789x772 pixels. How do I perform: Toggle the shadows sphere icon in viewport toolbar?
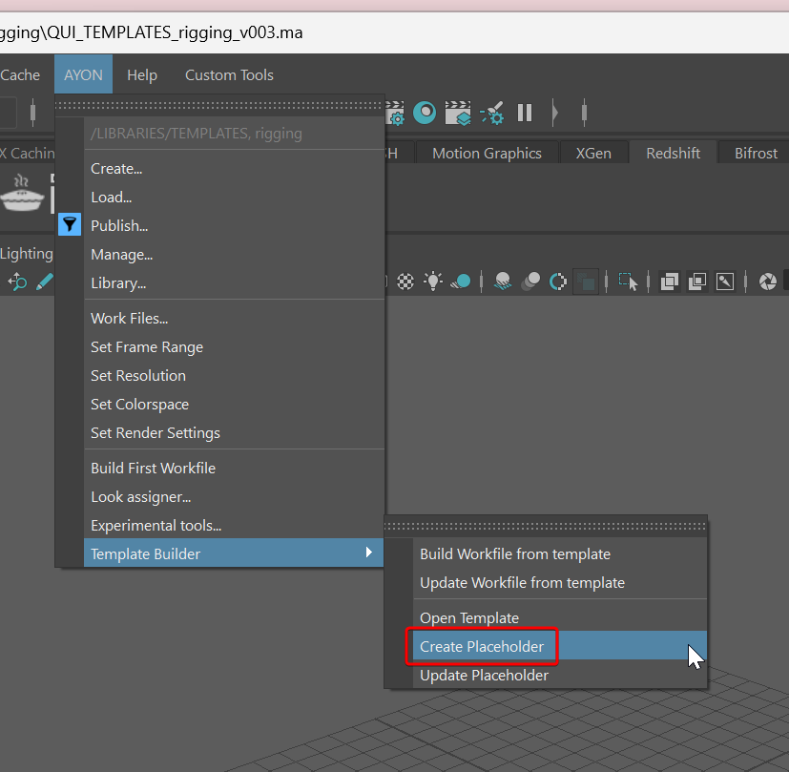pos(462,282)
